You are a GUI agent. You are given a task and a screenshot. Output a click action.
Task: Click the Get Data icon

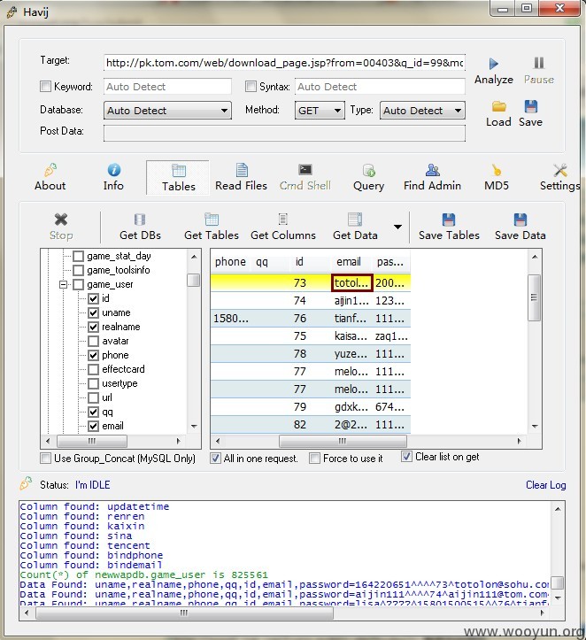[x=355, y=220]
